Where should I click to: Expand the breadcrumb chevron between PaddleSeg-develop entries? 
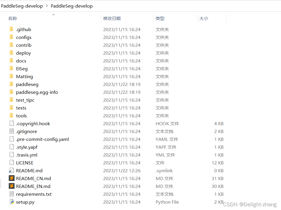pos(47,6)
